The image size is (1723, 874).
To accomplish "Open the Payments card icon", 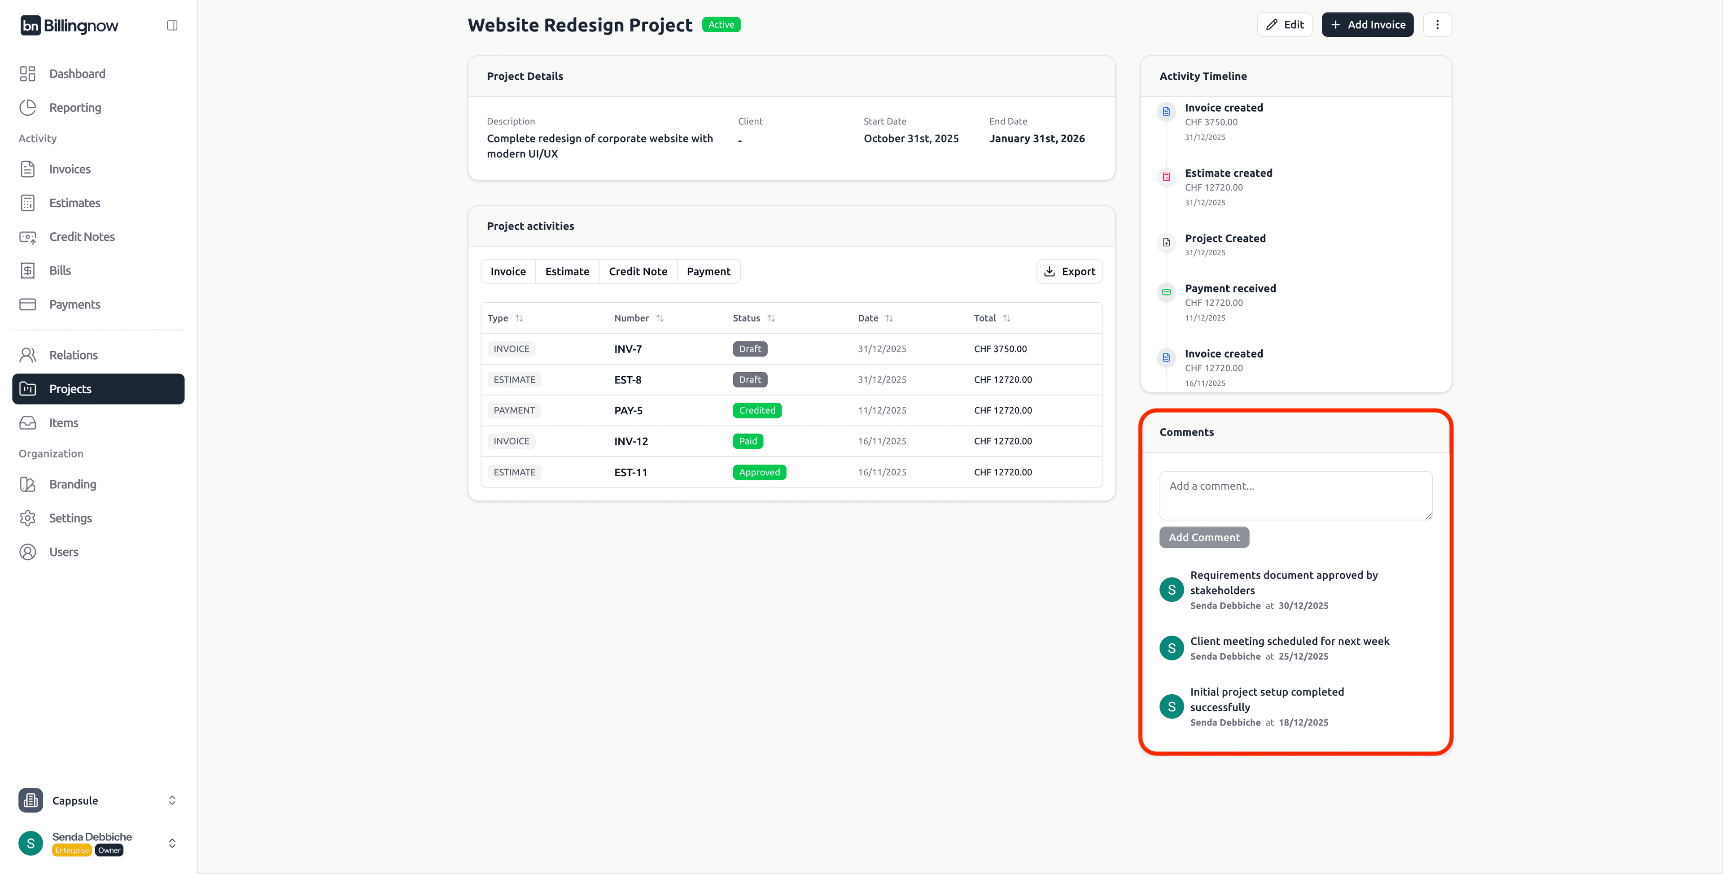I will click(27, 304).
